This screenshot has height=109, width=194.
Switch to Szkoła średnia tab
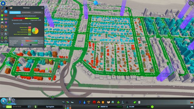[x=26, y=12]
